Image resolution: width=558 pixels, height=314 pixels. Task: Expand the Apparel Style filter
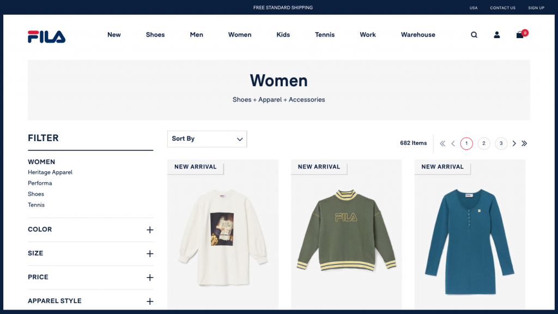click(150, 301)
